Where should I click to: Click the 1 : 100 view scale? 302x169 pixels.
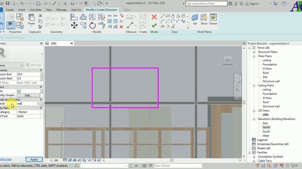click(54, 161)
